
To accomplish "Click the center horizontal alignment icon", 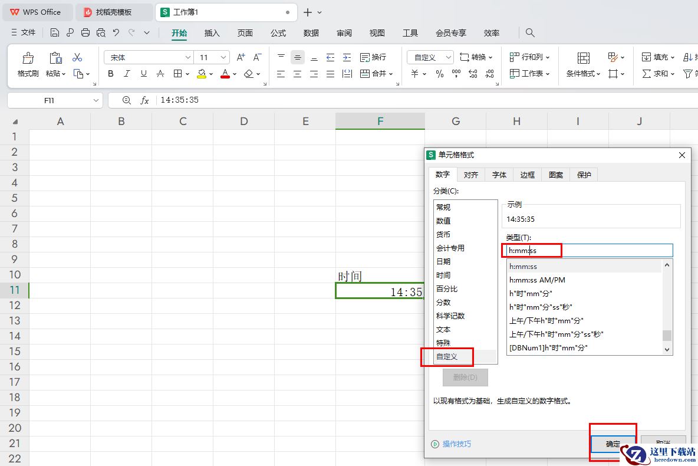I will pos(297,74).
